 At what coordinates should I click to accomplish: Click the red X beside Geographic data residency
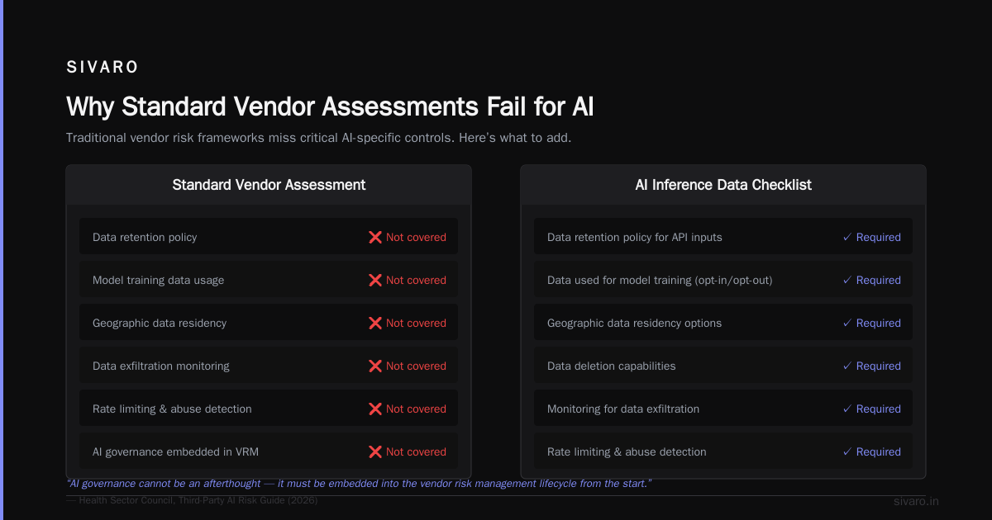click(x=375, y=323)
